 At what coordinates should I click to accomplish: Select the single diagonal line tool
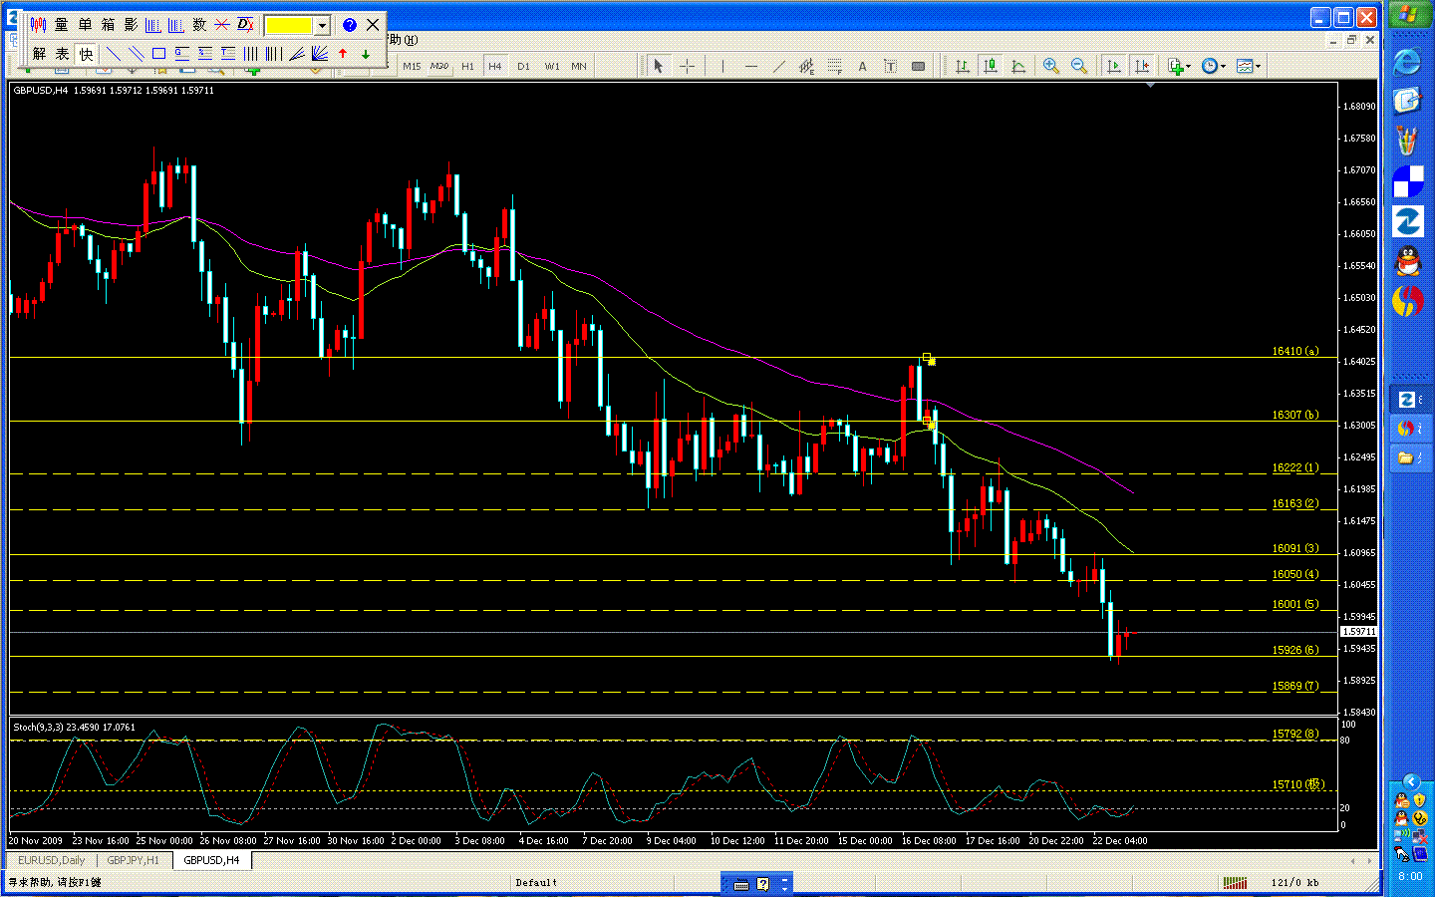(113, 54)
